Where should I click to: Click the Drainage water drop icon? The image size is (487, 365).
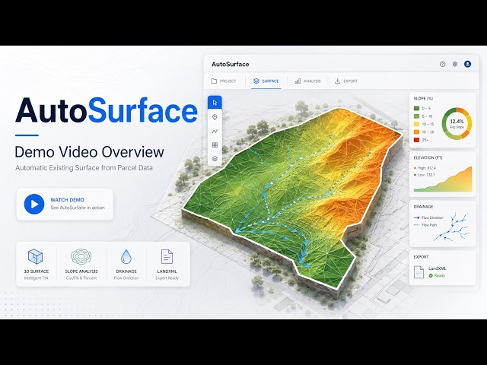pyautogui.click(x=126, y=256)
